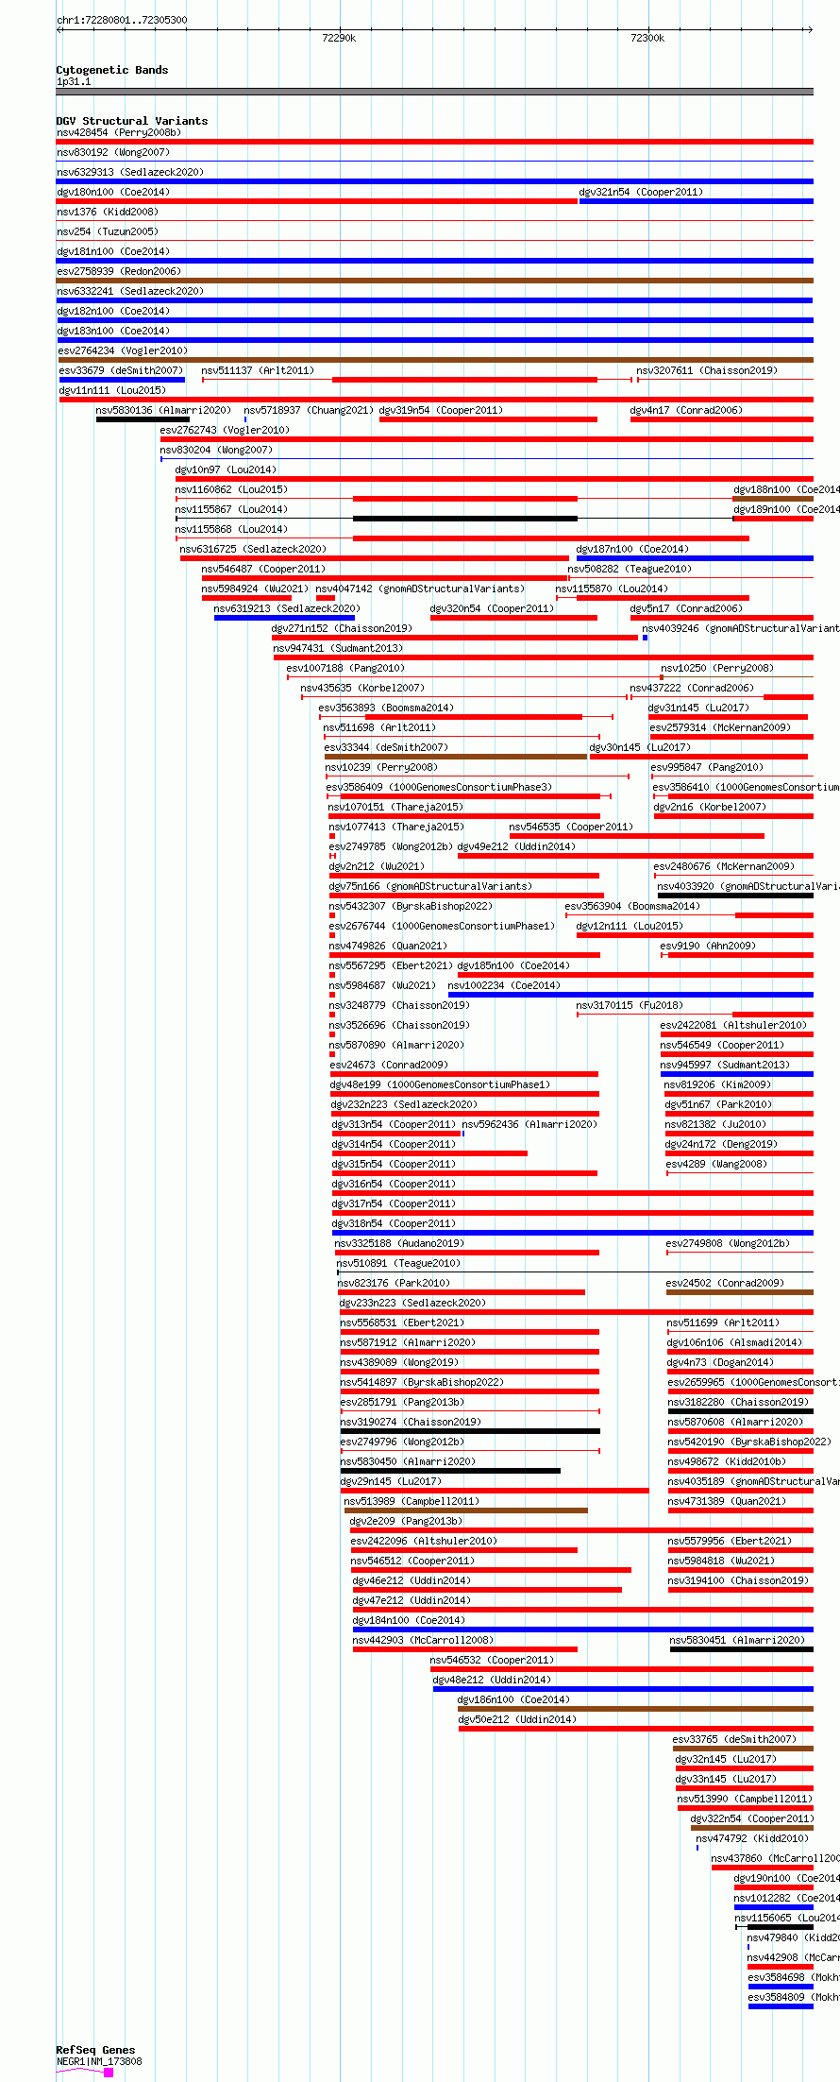840x2082 pixels.
Task: Click esv3563893 (Boomsma2014) label
Action: click(x=386, y=708)
